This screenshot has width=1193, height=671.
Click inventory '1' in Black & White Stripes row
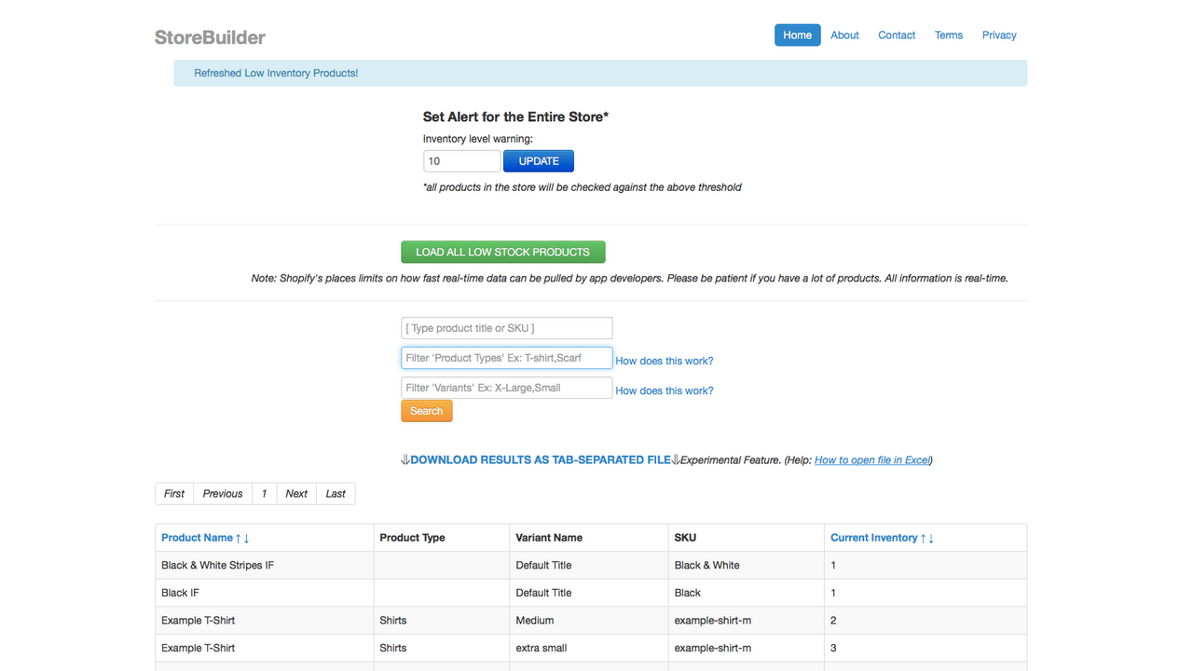point(833,566)
